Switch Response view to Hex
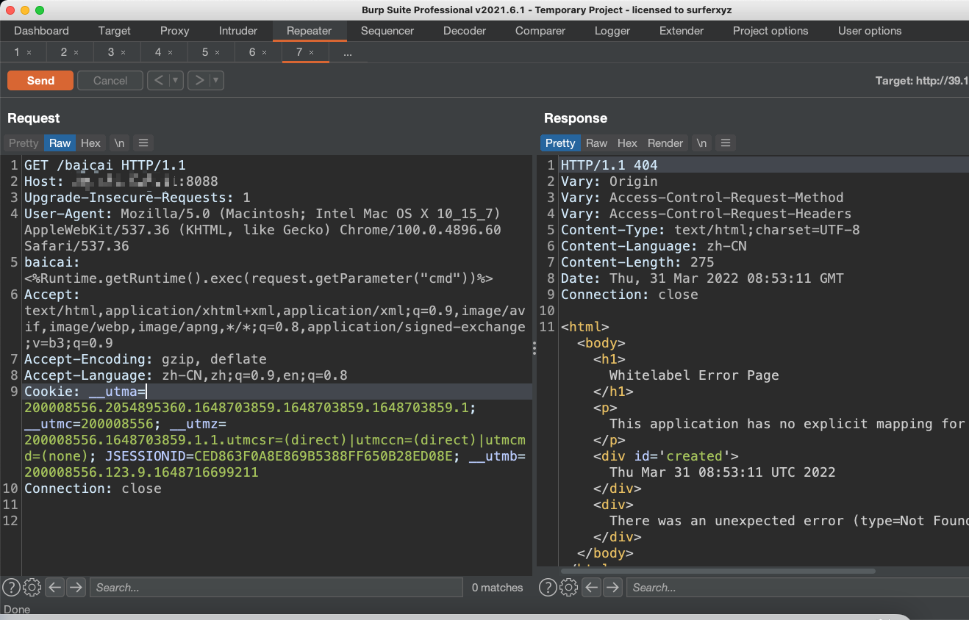 point(627,143)
